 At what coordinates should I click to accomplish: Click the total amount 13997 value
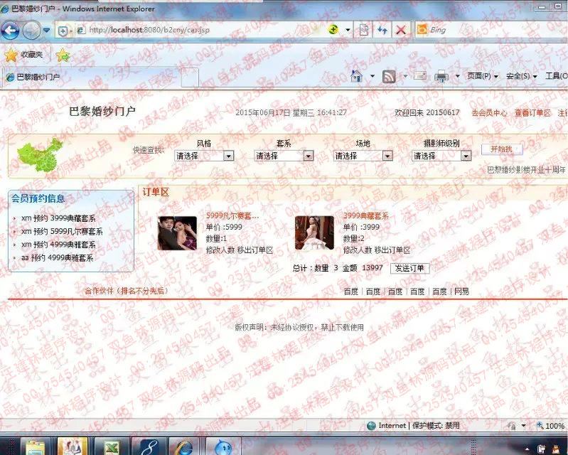pyautogui.click(x=373, y=268)
